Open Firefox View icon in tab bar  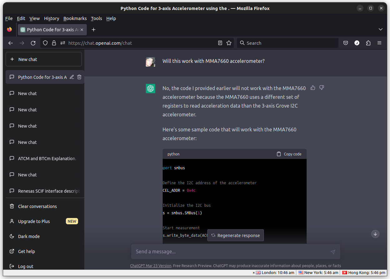pos(9,30)
